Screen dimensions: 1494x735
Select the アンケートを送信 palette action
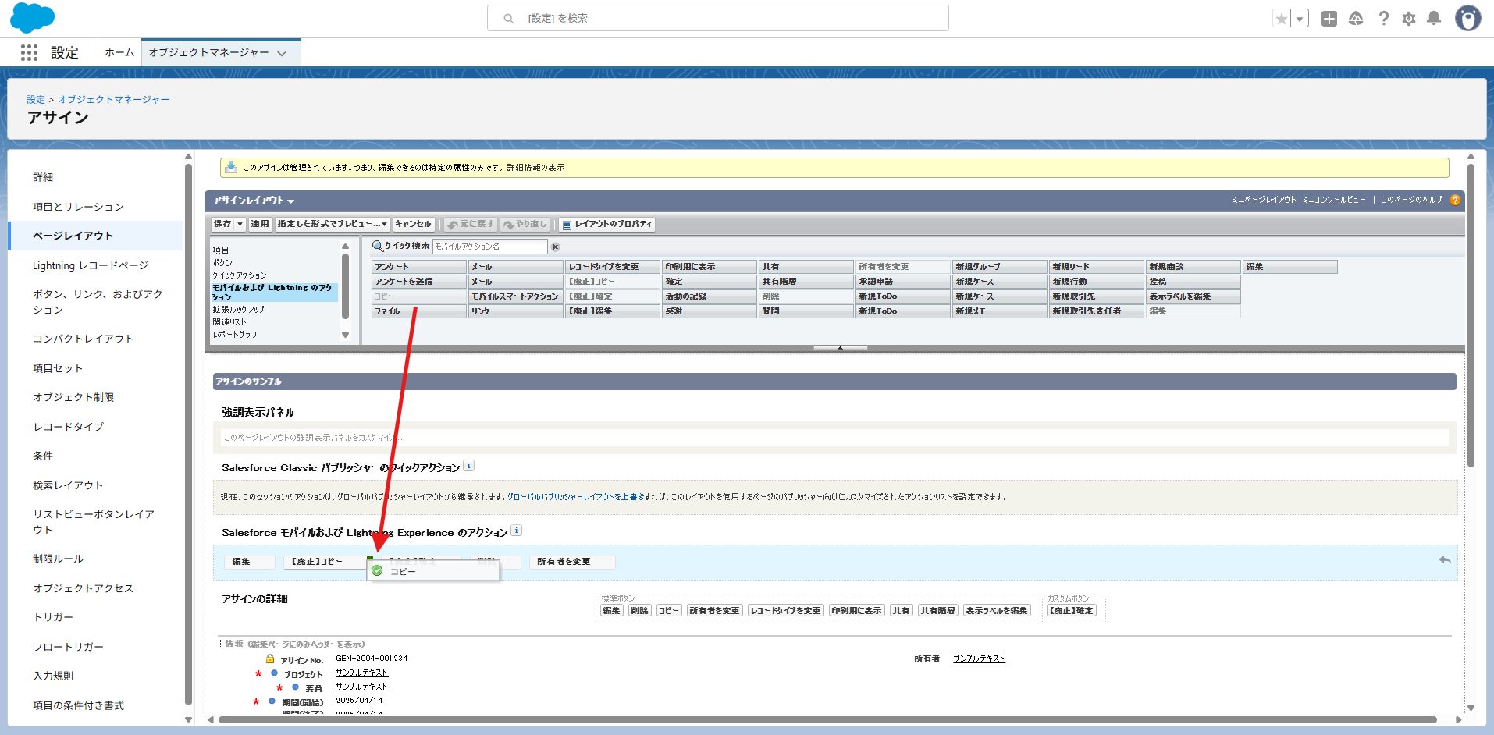point(418,282)
